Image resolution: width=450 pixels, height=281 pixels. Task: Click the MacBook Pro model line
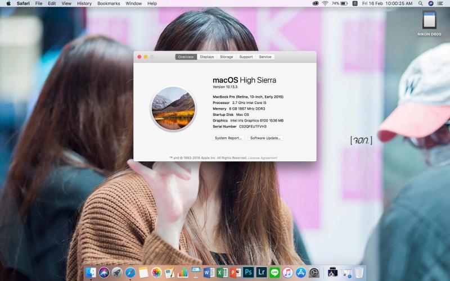tap(248, 97)
